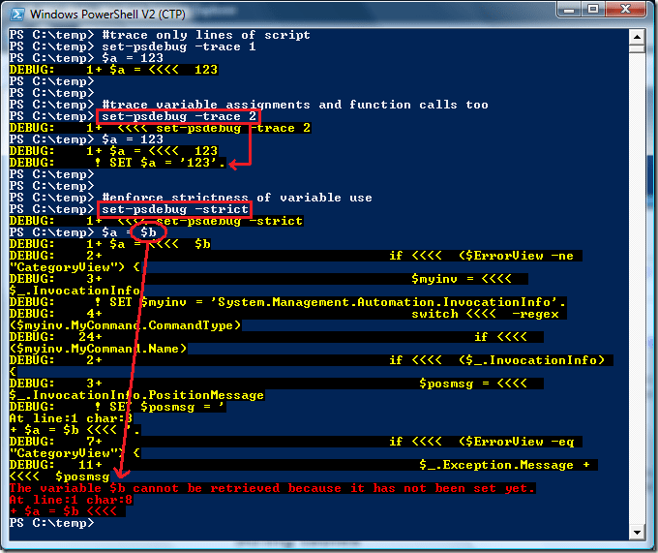This screenshot has width=658, height=553.
Task: Click the 'set-psdebug -trace 1' command
Action: click(x=179, y=46)
